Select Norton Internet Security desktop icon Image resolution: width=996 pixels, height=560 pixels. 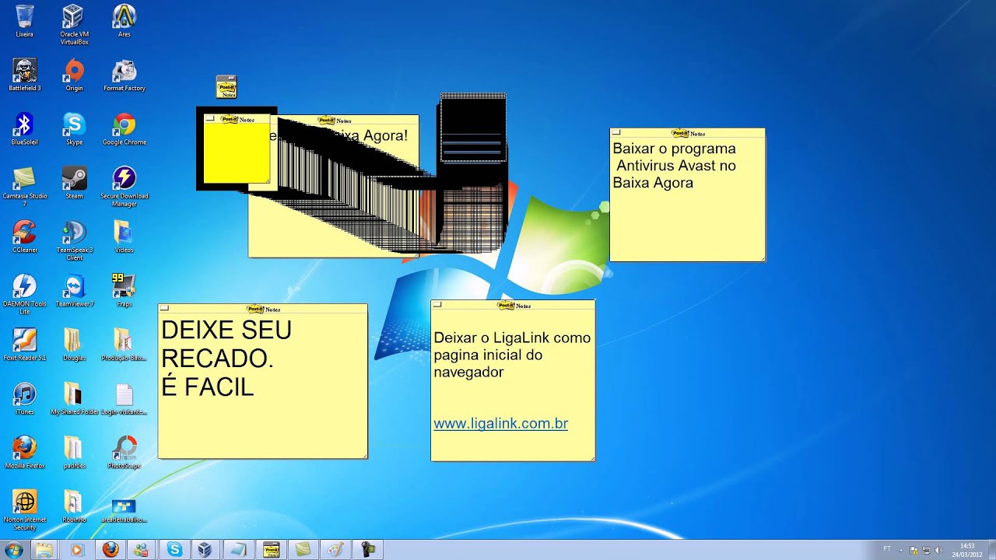[24, 509]
